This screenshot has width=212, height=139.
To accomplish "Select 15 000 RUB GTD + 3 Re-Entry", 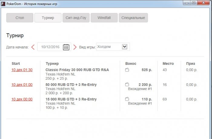I will click(x=71, y=99).
